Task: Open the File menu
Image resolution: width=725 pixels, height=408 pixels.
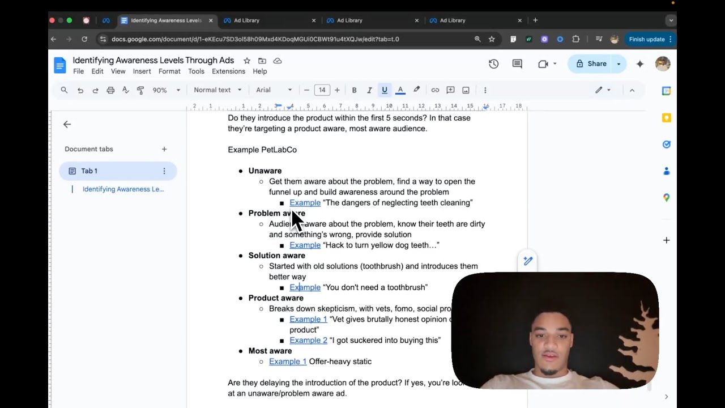Action: coord(78,71)
